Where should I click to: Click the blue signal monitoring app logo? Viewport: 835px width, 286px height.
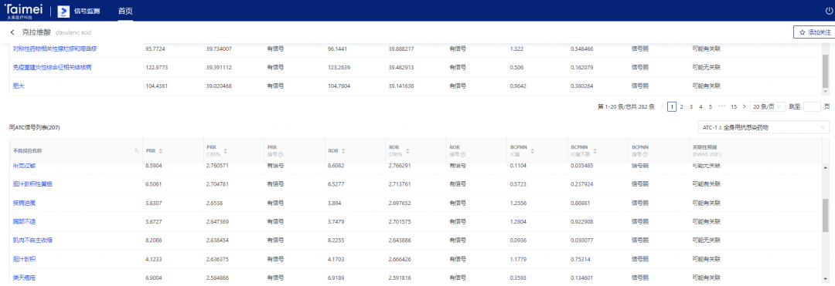63,11
